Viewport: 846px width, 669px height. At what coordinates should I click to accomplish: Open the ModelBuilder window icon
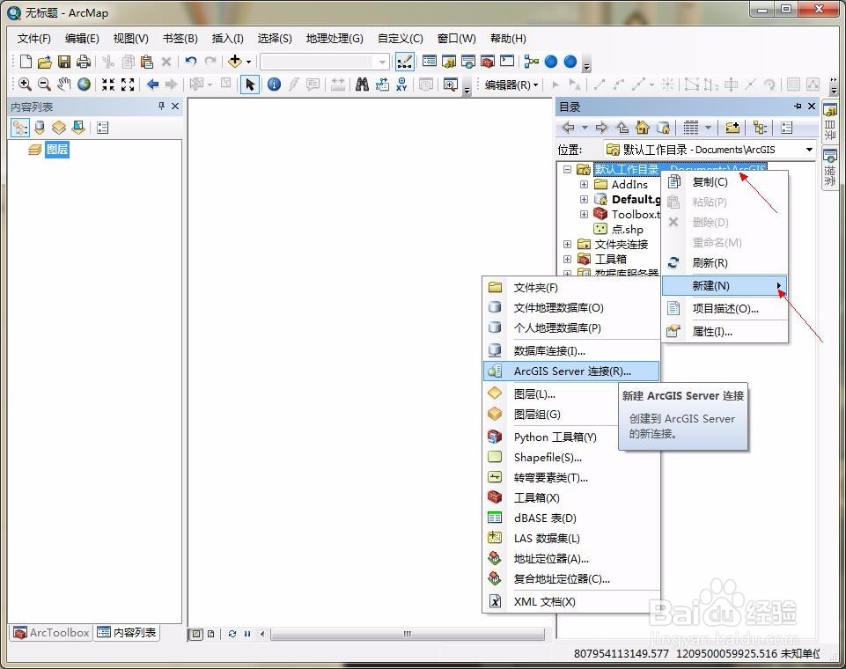(532, 62)
